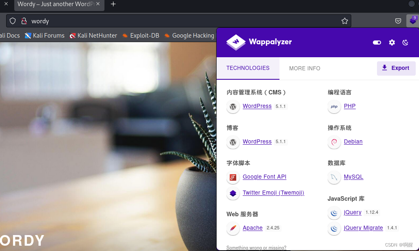Switch Wappalyzer to dark mode
This screenshot has height=251, width=419.
pyautogui.click(x=406, y=43)
